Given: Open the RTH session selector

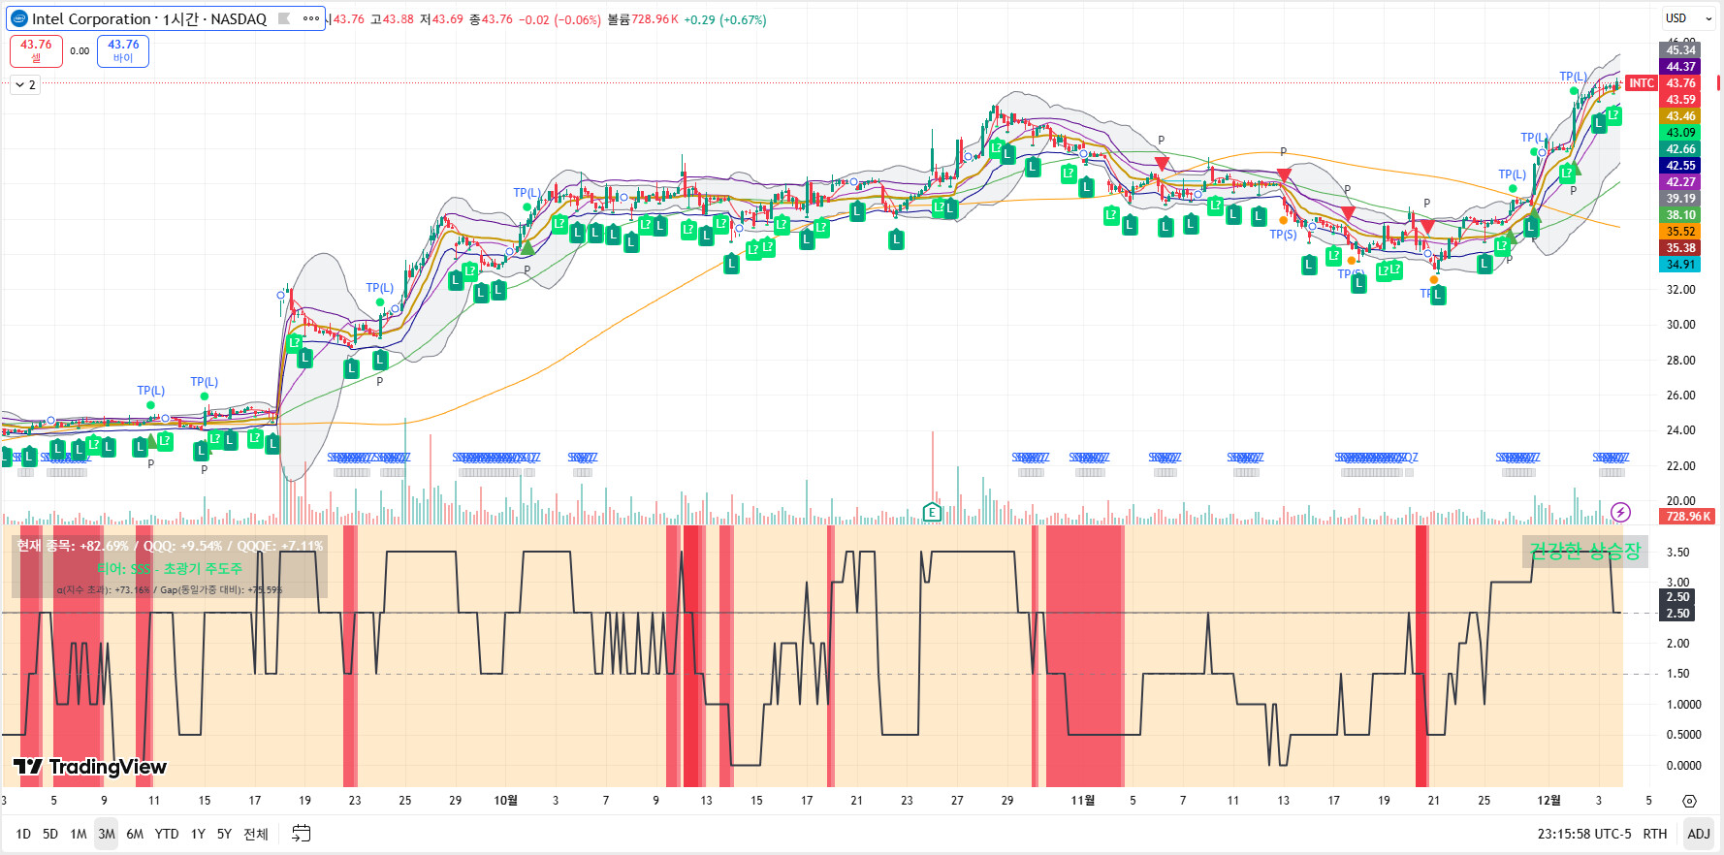Looking at the screenshot, I should tap(1655, 834).
